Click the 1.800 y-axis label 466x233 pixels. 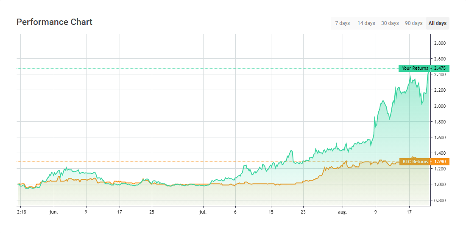[440, 121]
